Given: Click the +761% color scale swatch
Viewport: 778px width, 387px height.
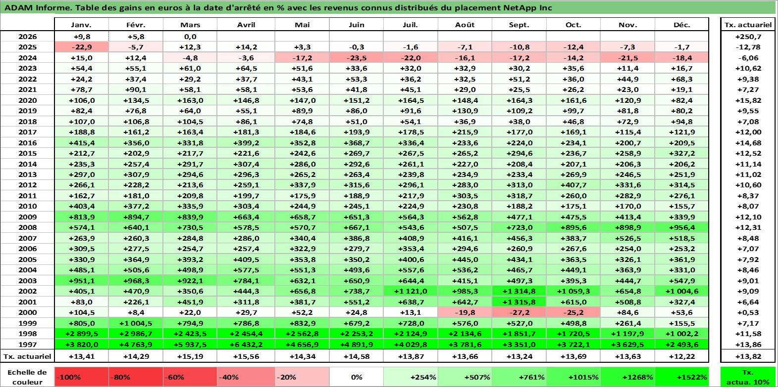Looking at the screenshot, I should 519,377.
